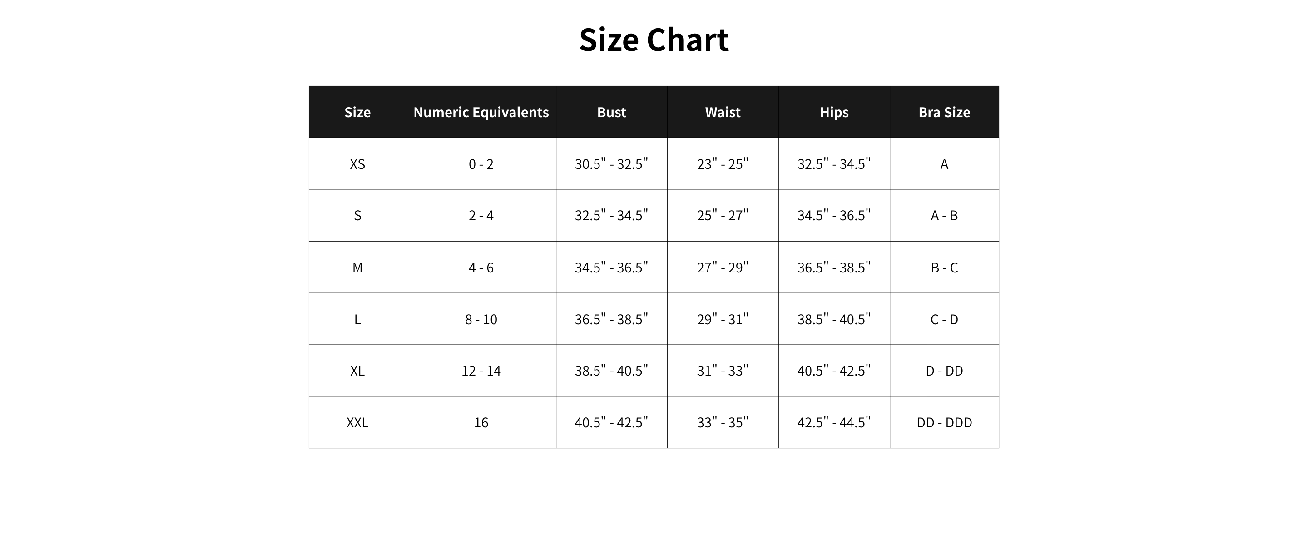Viewport: 1308px width, 545px height.
Task: Click the 12 - 14 numeric cell
Action: [x=481, y=371]
